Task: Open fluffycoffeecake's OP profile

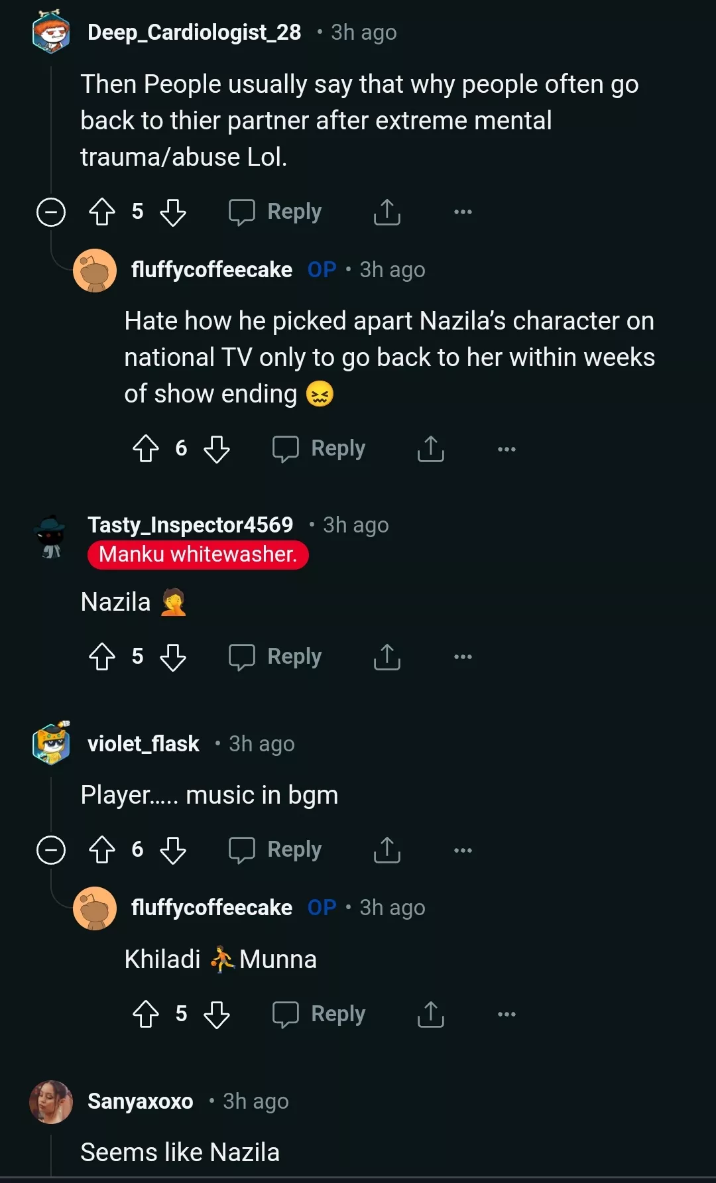Action: point(211,269)
